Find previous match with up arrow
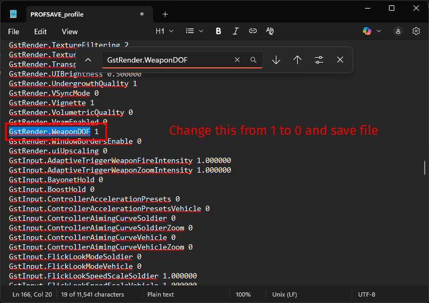Viewport: 429px width, 303px height. pyautogui.click(x=297, y=60)
